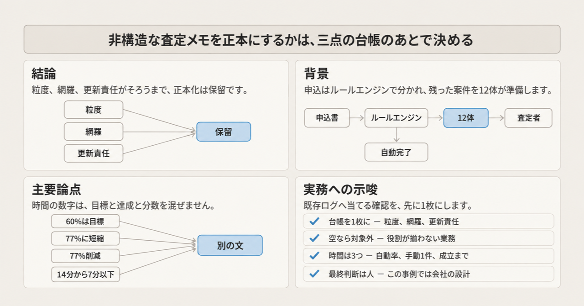Screen dimensions: 584x306
Task: Click the 実務への示唆 heading
Action: [341, 190]
